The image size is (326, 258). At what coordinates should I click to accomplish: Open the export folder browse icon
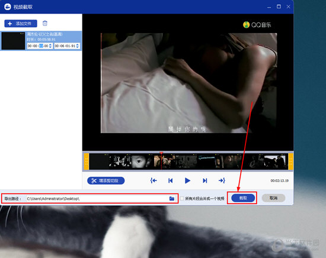tap(172, 199)
